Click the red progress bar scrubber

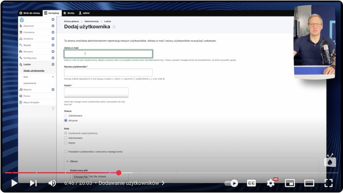(x=119, y=173)
